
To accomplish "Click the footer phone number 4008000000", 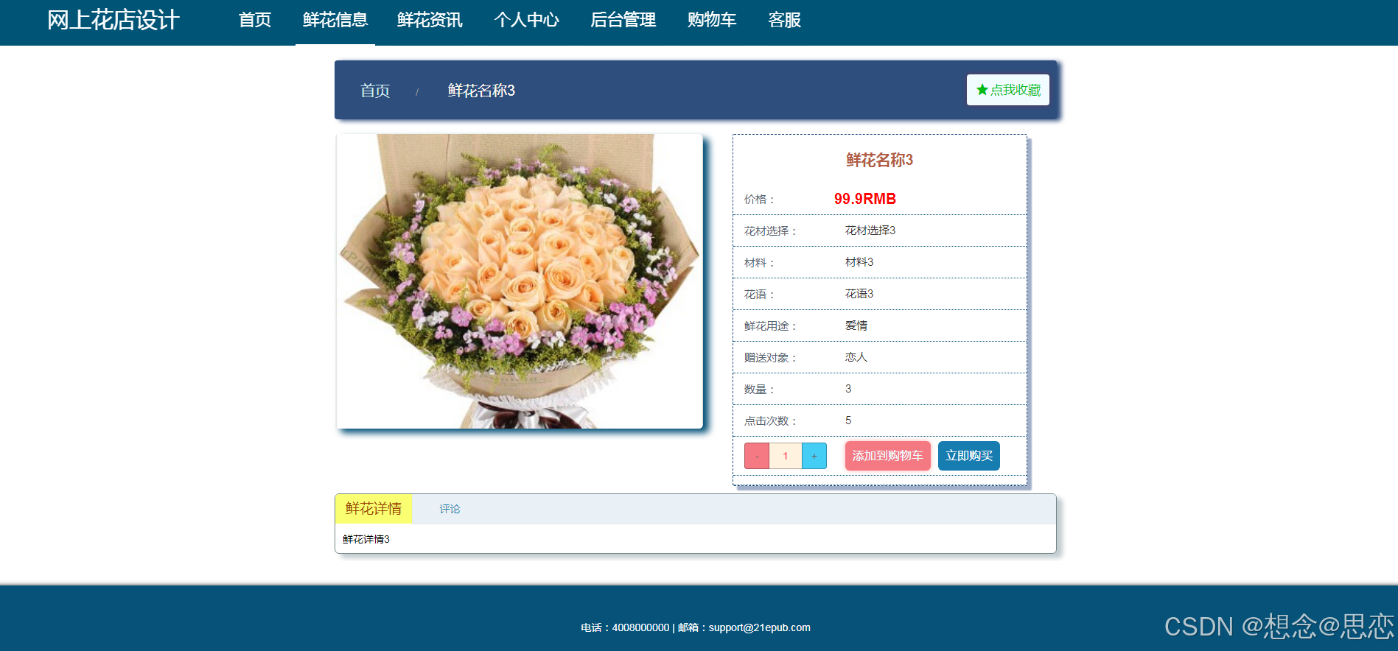I will 640,627.
